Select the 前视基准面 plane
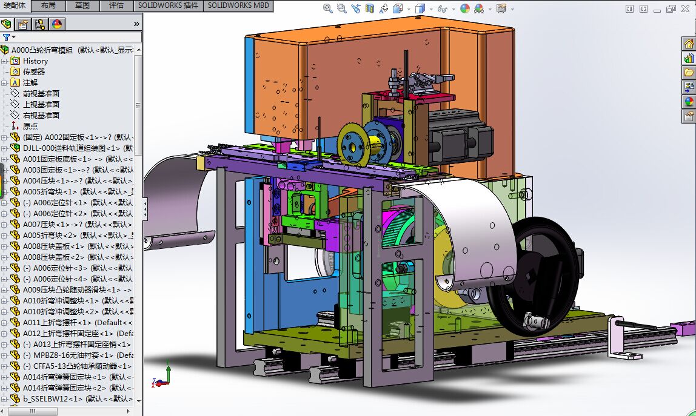Viewport: 696px width, 416px height. (x=41, y=94)
